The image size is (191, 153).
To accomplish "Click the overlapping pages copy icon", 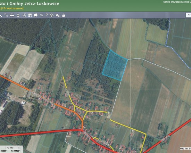I will pos(24,15).
